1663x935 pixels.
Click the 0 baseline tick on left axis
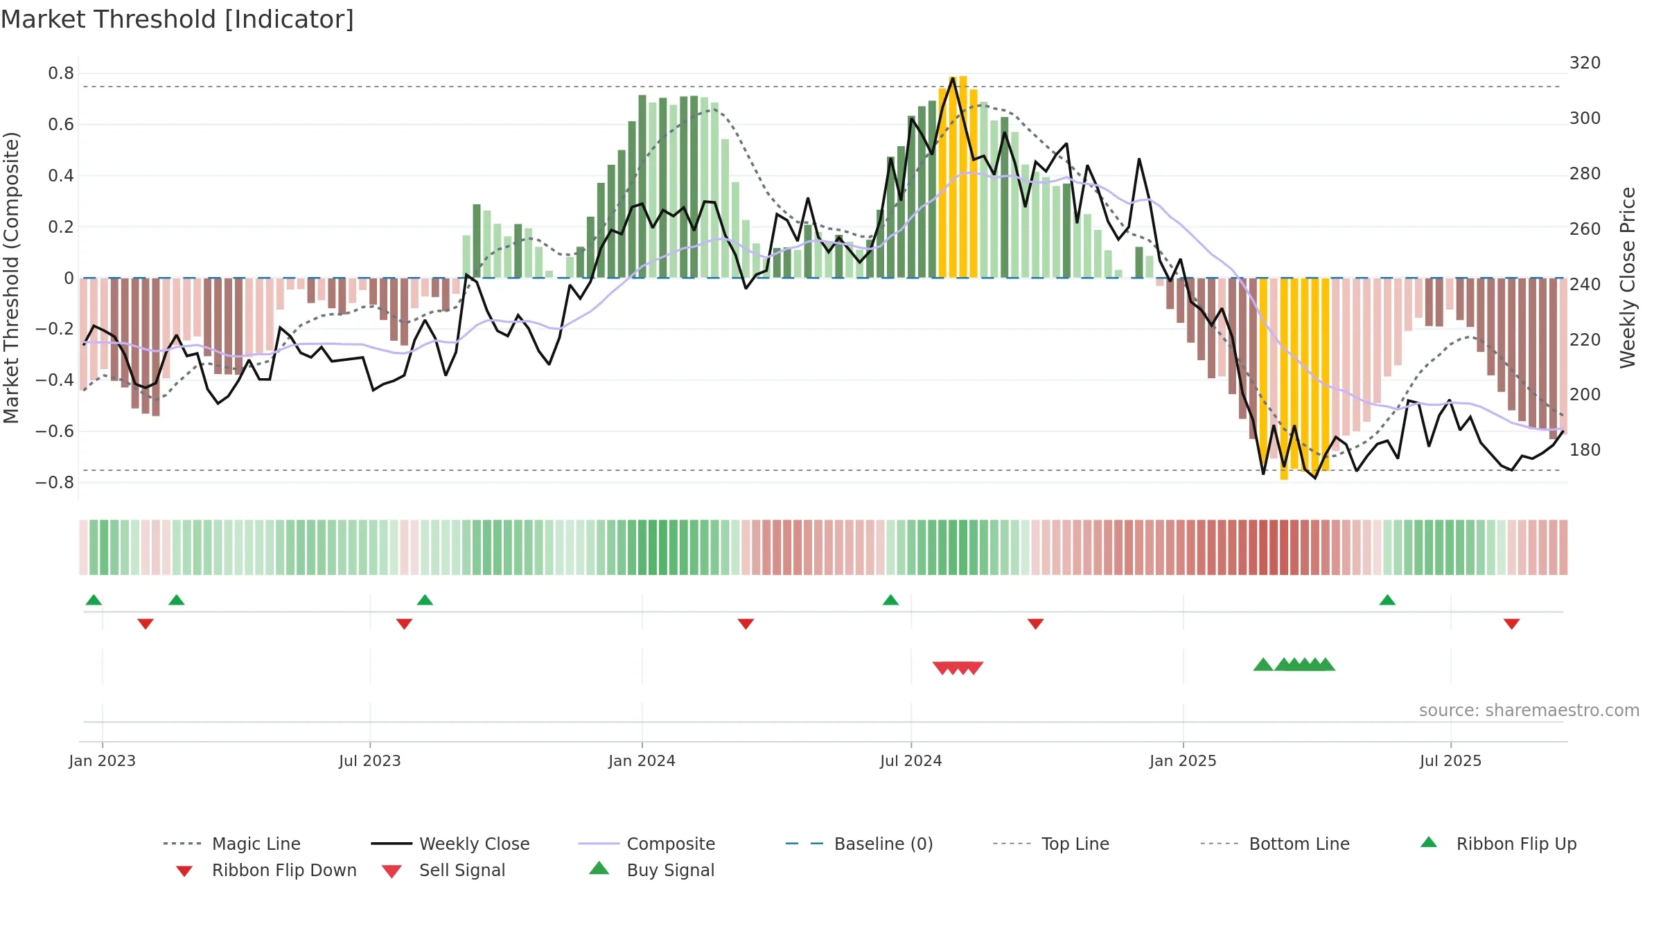[69, 278]
